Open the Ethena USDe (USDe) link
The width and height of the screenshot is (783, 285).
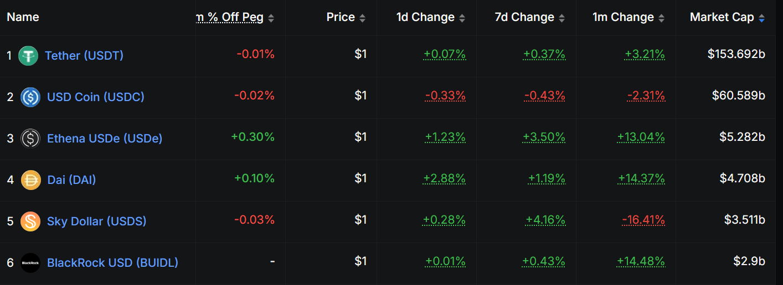pos(105,139)
